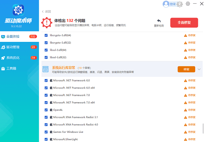Open the 全面体检 tab label
This screenshot has width=204, height=142.
[13, 37]
